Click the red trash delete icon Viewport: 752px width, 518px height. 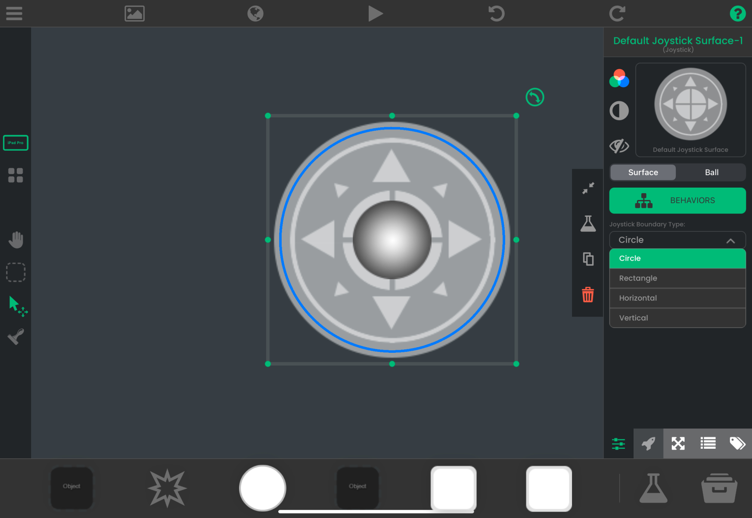pyautogui.click(x=588, y=295)
